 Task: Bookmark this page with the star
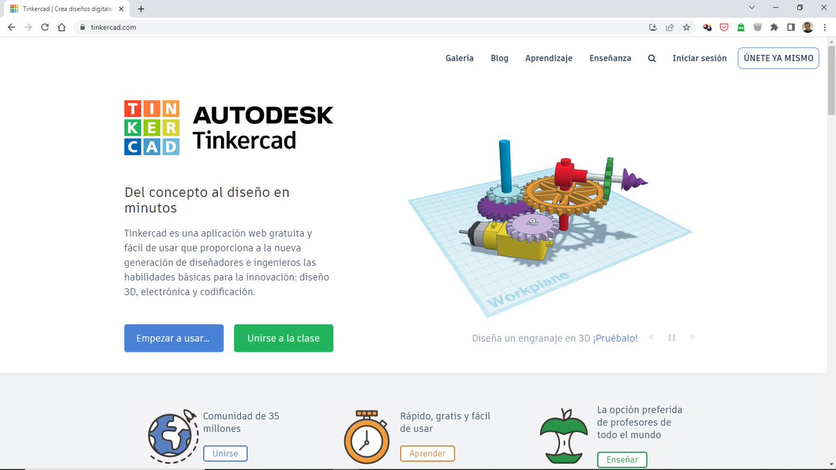(x=687, y=27)
